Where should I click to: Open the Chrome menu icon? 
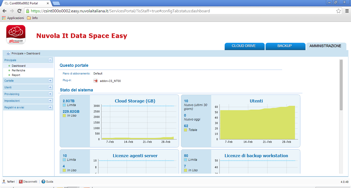347,11
